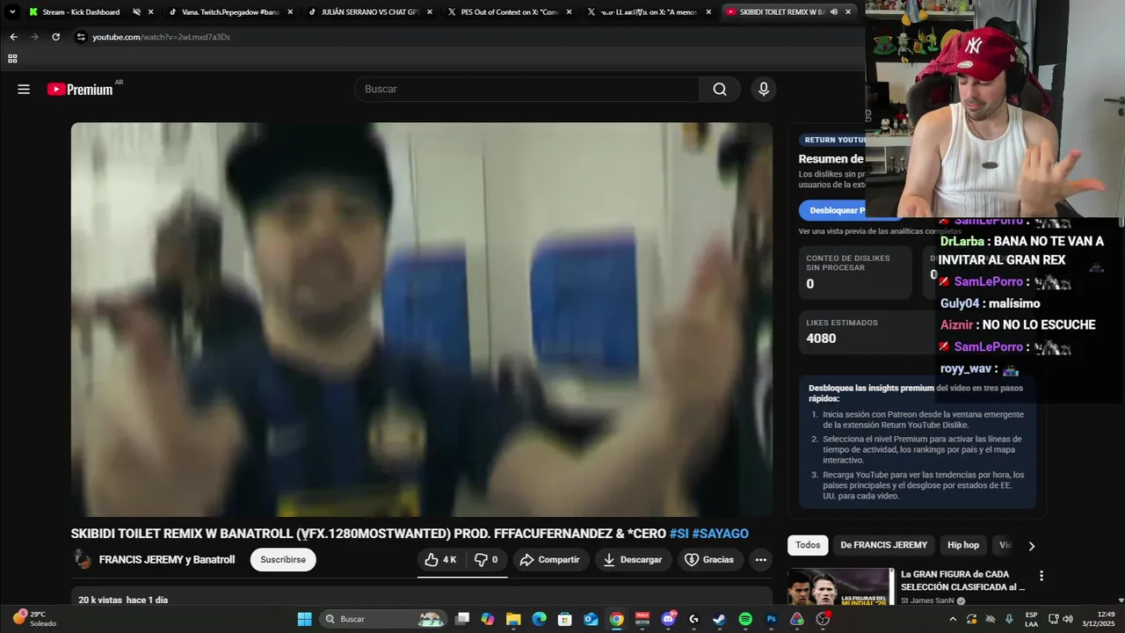Open the weather widget 29°C Soleado
This screenshot has width=1125, height=633.
[x=33, y=619]
